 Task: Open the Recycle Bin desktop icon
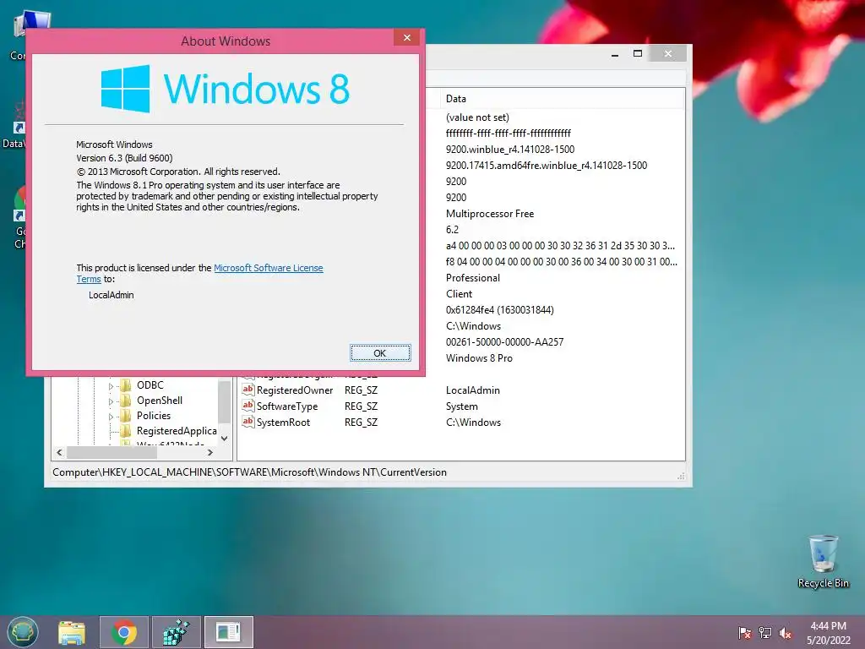tap(823, 561)
